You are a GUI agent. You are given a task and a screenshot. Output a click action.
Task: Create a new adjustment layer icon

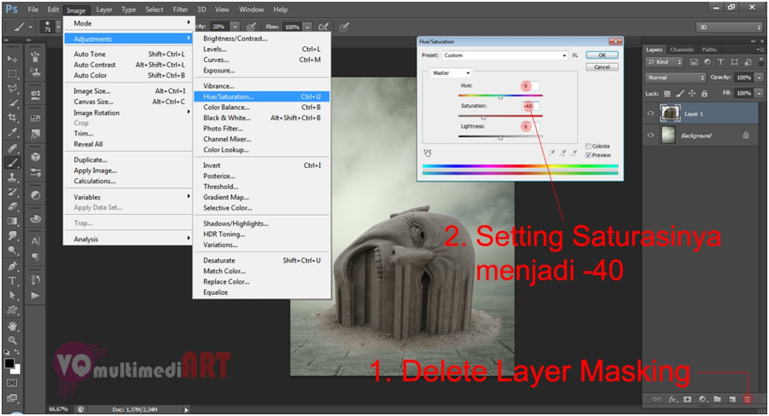(x=702, y=399)
